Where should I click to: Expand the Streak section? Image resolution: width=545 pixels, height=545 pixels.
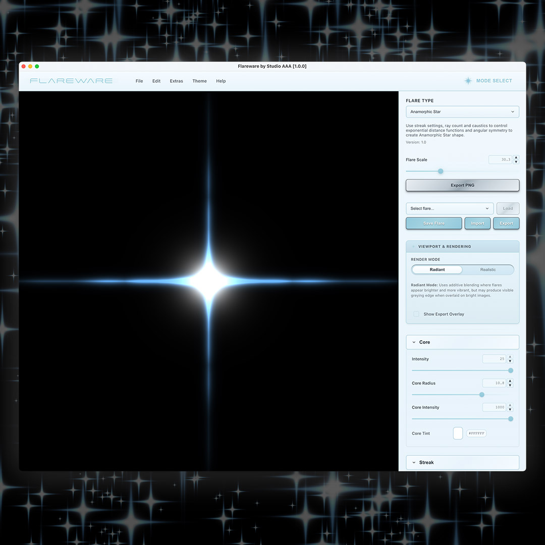pyautogui.click(x=462, y=462)
